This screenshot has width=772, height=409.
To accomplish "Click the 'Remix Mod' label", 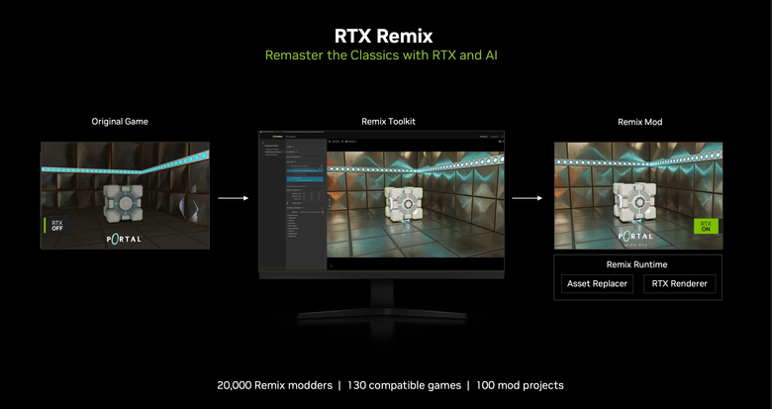I will pyautogui.click(x=640, y=122).
